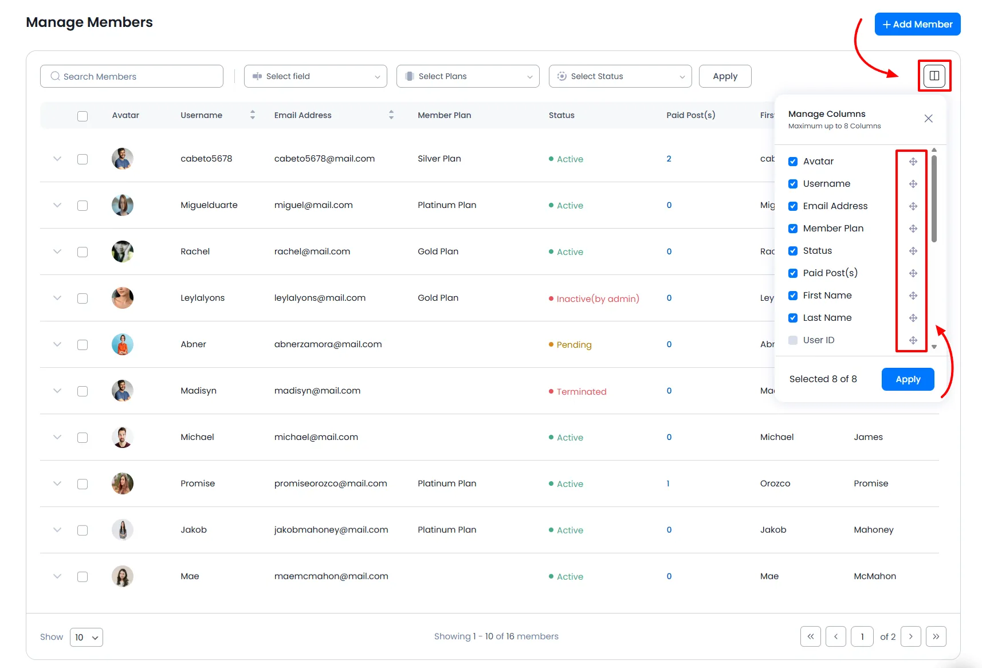Click the Search Members input field

(132, 76)
